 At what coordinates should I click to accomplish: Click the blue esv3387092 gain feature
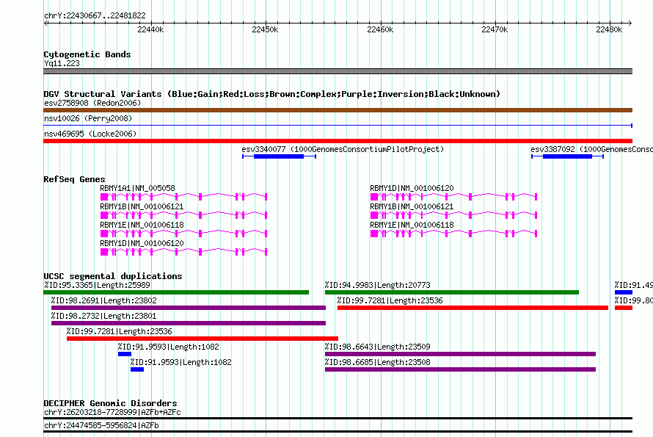[567, 156]
